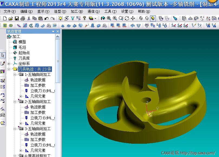Open the layer stack dropdown arrow
The width and height of the screenshot is (219, 157).
[95, 19]
